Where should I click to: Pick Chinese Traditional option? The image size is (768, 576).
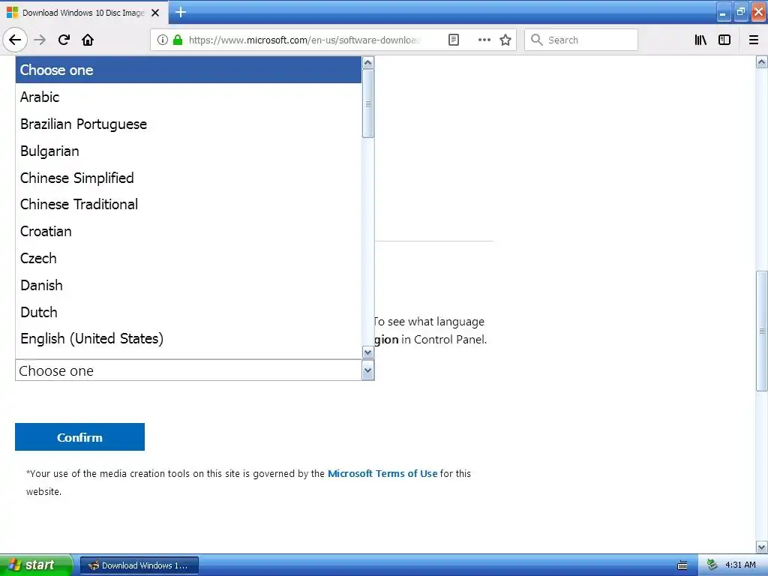click(x=188, y=204)
